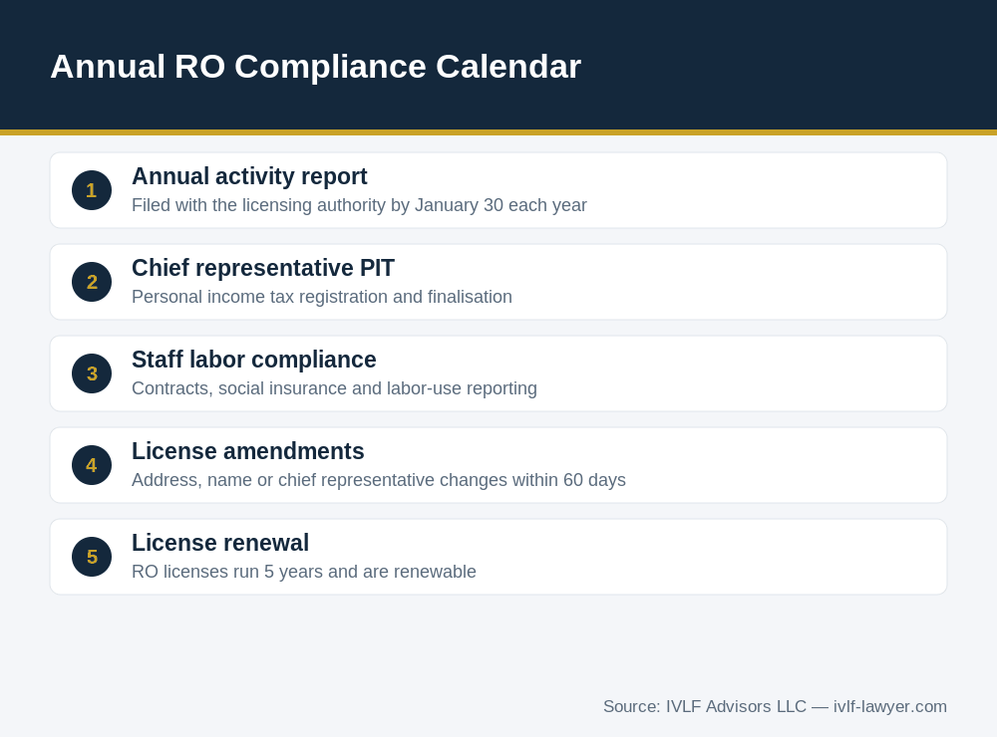Click 'Personal income tax registration and finalisation' text

pos(322,297)
